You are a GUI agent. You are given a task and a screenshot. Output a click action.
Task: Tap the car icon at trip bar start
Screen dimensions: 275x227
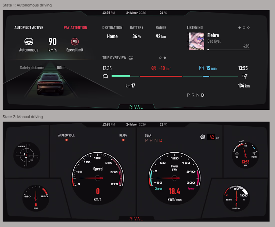click(105, 76)
